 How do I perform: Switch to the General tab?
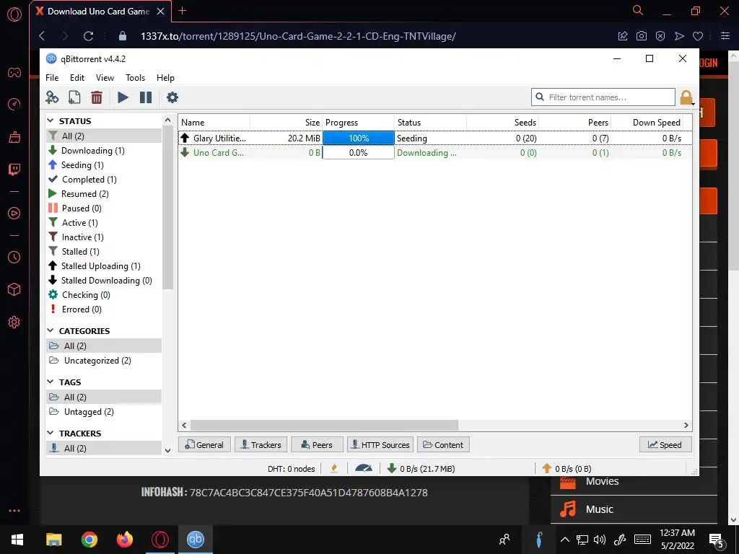[x=204, y=444]
